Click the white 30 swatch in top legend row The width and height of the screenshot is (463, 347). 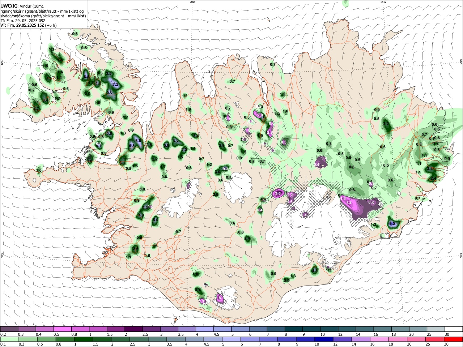453,329
